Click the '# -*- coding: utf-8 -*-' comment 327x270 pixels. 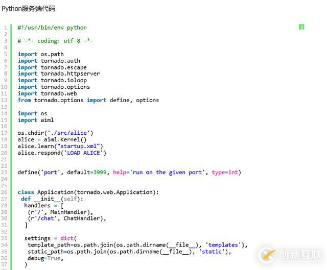[x=56, y=41]
